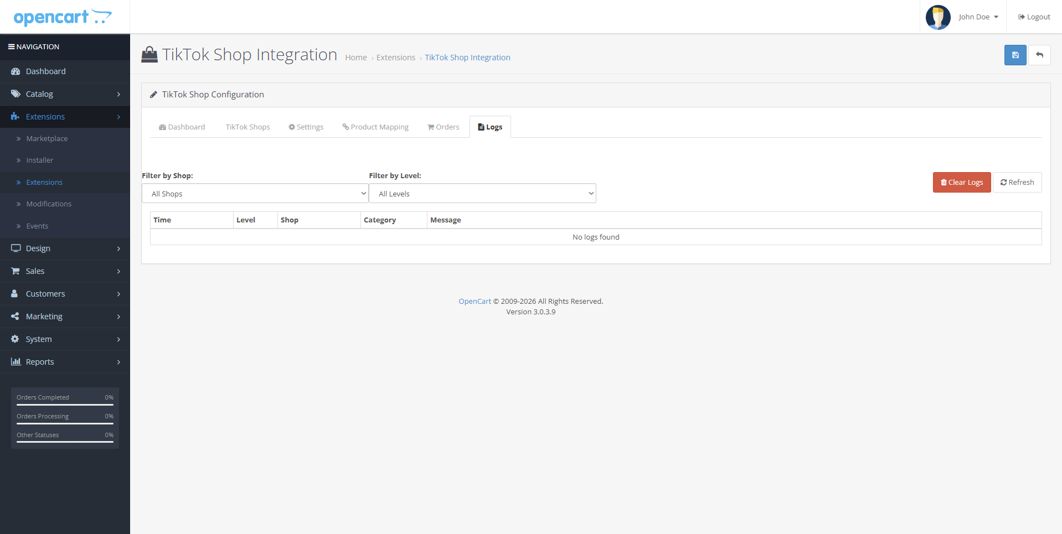Click the Customers person icon
Image resolution: width=1062 pixels, height=534 pixels.
14,294
